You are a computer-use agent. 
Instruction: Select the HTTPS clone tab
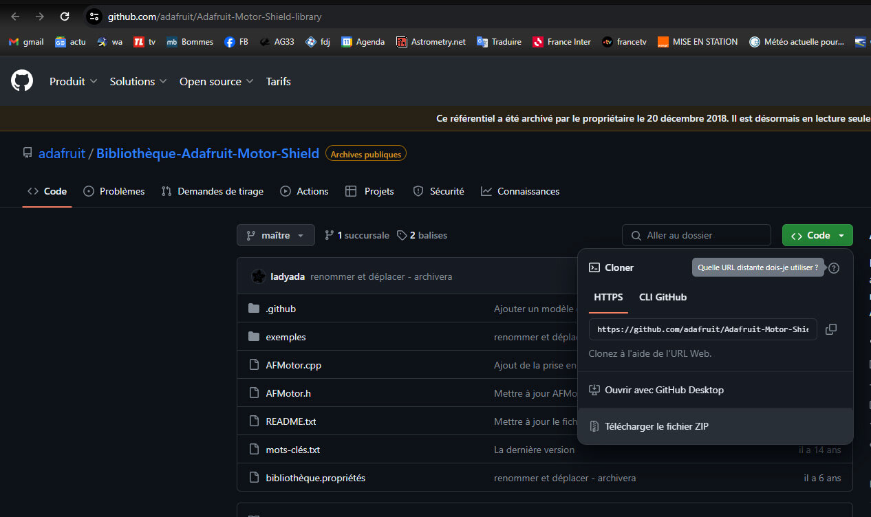pyautogui.click(x=608, y=297)
